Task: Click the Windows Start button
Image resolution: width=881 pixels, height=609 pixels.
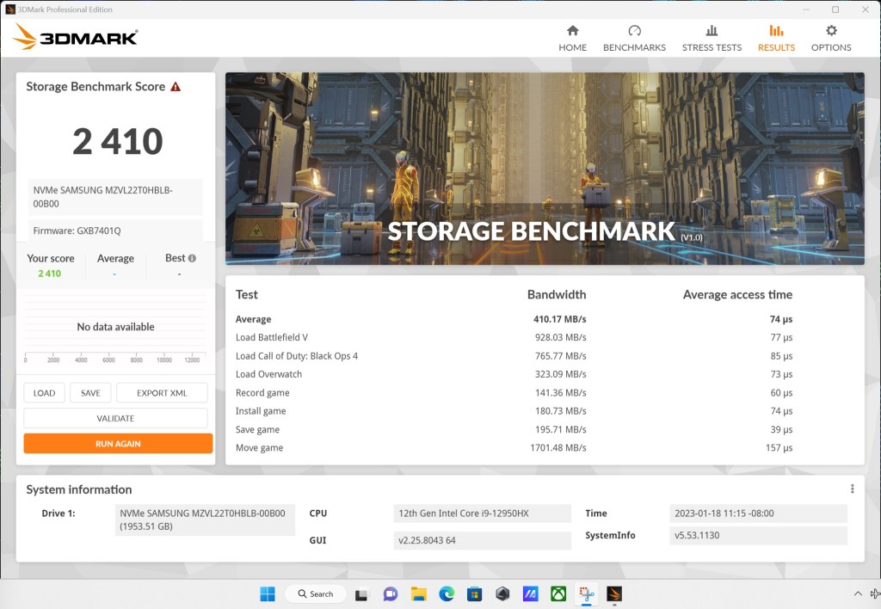Action: point(268,594)
